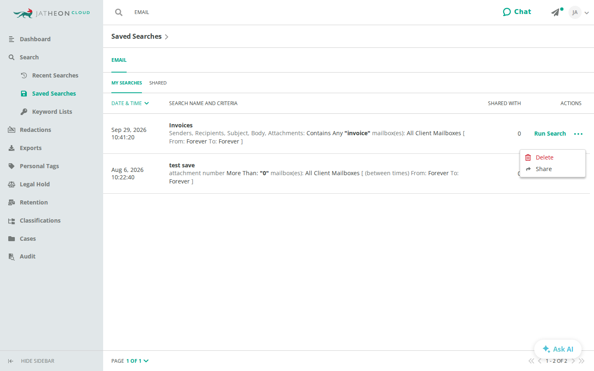Switch to the Shared tab
Viewport: 594px width, 371px height.
pyautogui.click(x=158, y=83)
